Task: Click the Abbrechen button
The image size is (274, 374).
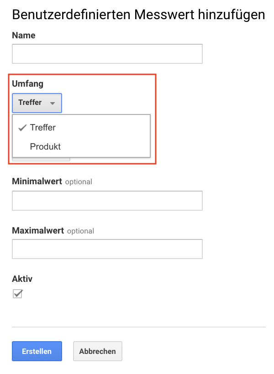Action: click(x=97, y=351)
